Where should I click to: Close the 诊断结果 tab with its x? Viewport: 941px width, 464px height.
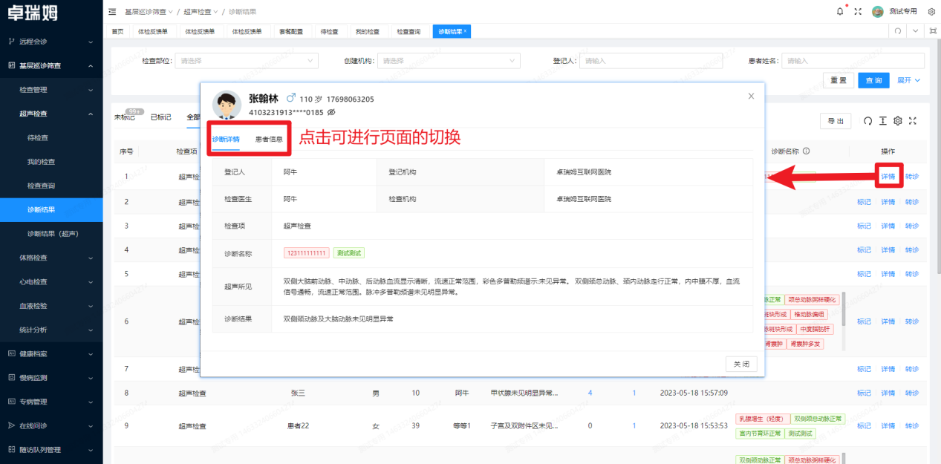pyautogui.click(x=466, y=31)
